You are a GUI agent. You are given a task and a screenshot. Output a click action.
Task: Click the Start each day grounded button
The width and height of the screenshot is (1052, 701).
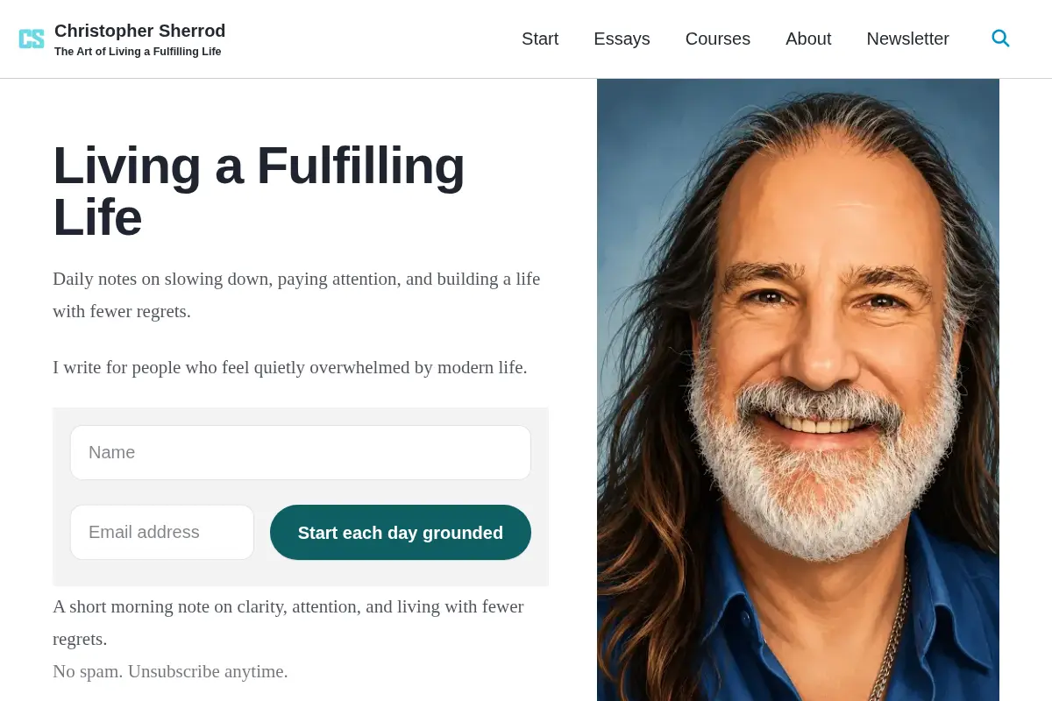pos(401,532)
